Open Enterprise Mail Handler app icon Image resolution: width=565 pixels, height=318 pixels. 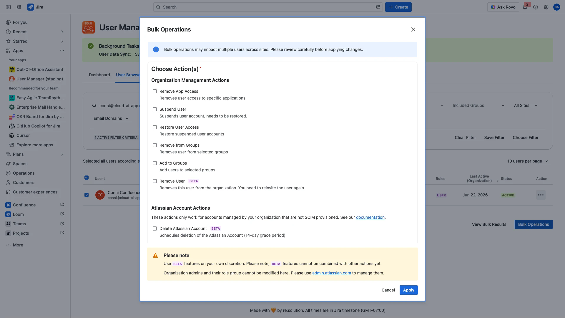pos(12,107)
